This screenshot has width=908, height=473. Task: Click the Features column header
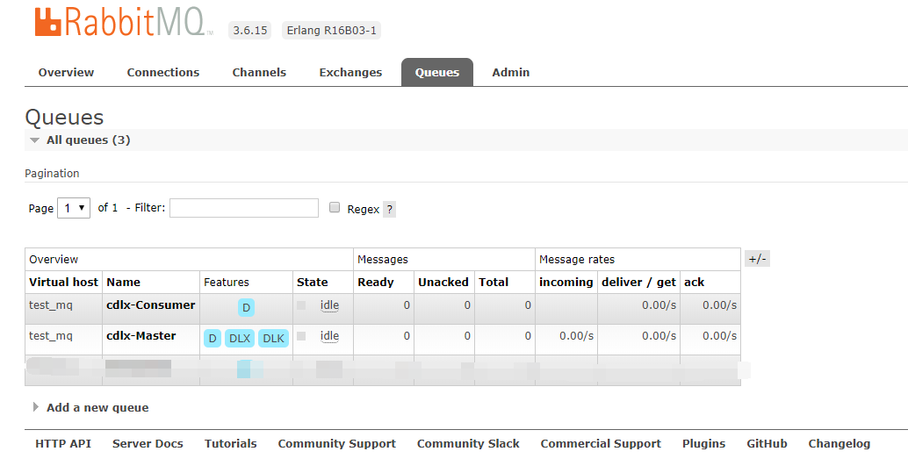point(227,282)
